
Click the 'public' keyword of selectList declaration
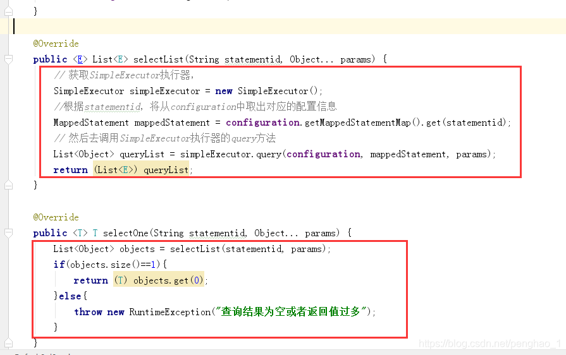50,59
